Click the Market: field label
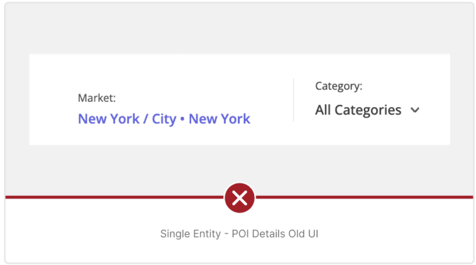Image resolution: width=476 pixels, height=265 pixels. [97, 98]
